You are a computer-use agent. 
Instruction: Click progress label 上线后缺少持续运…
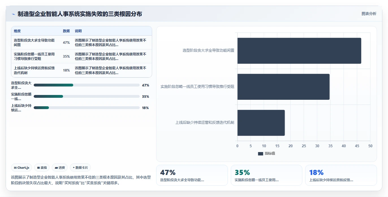(21, 108)
